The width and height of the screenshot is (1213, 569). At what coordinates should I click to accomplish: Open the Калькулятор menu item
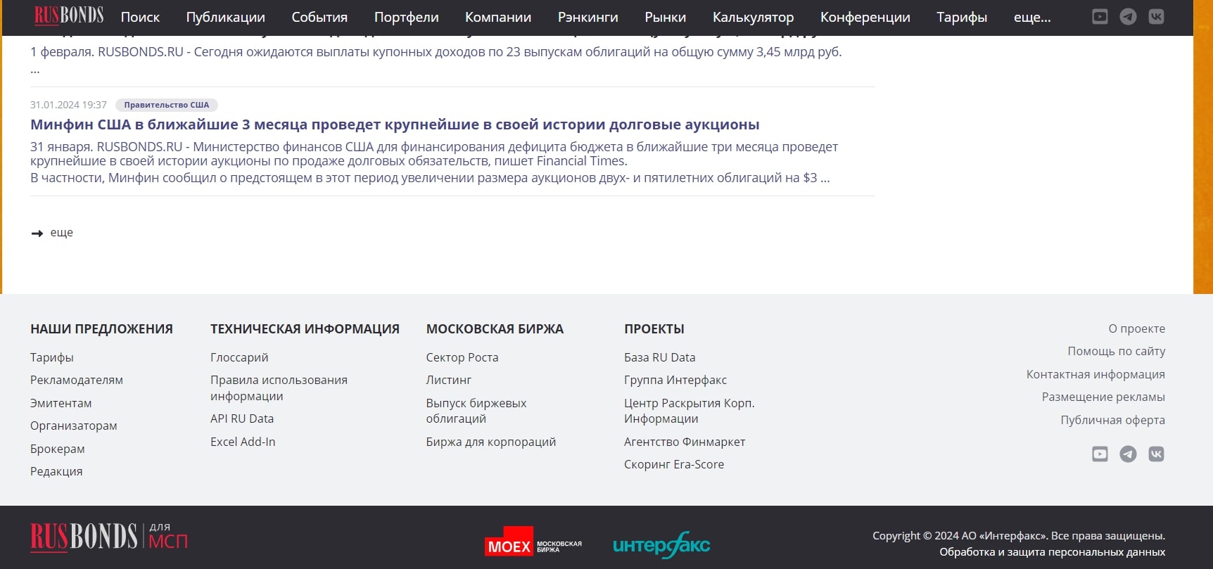click(x=753, y=17)
